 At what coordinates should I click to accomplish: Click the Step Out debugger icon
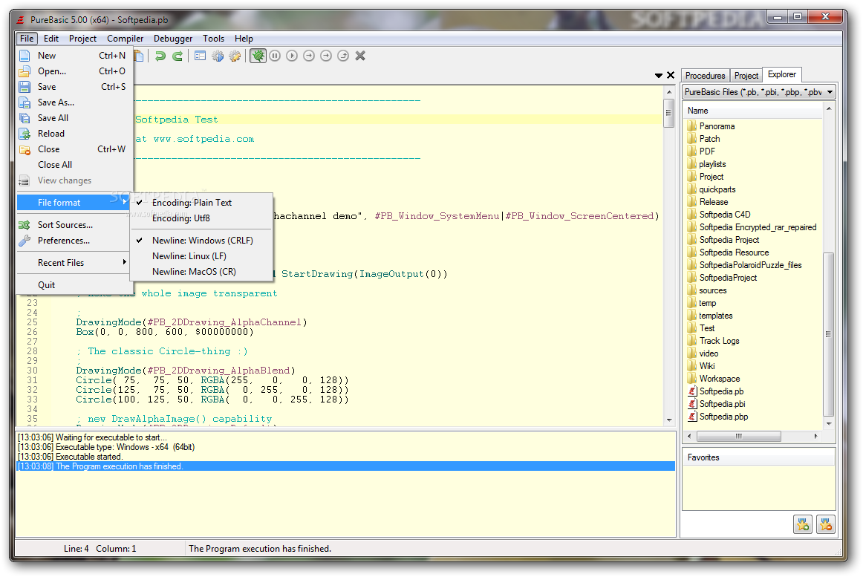point(343,56)
